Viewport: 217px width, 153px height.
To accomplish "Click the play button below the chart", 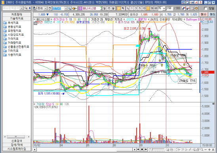I will [135, 149].
